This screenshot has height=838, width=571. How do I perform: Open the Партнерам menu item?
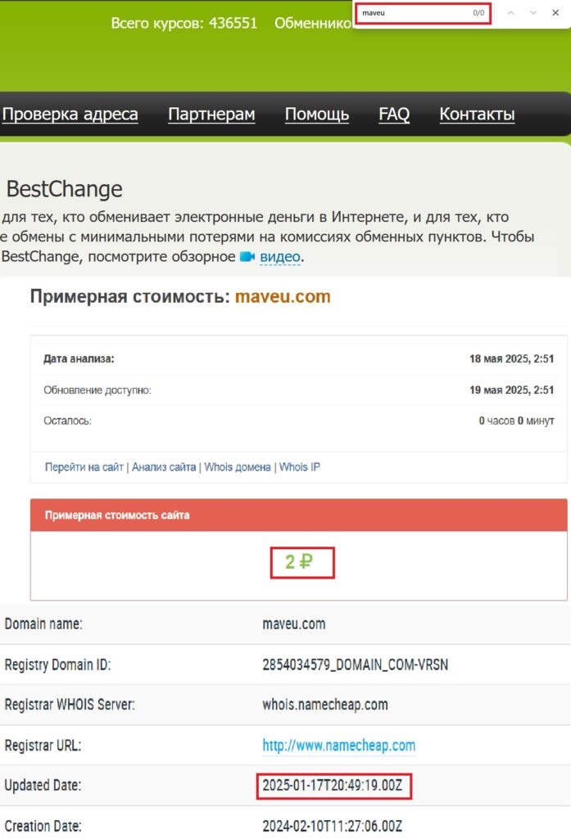[x=211, y=115]
